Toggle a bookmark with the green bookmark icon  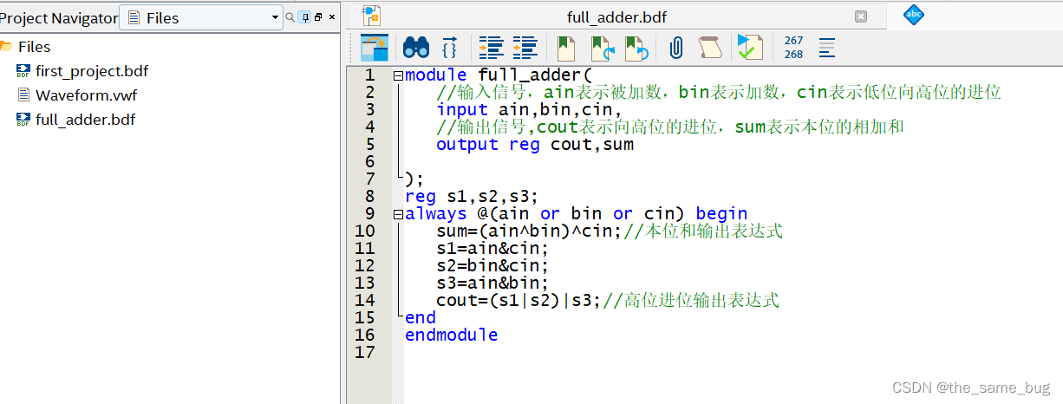566,47
